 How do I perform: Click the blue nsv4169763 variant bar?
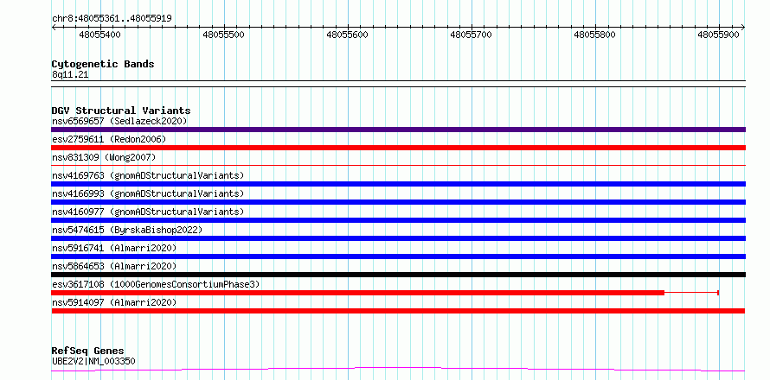coord(398,184)
